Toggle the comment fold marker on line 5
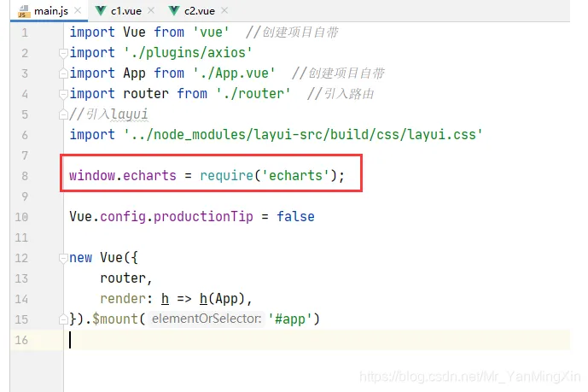 [x=63, y=114]
